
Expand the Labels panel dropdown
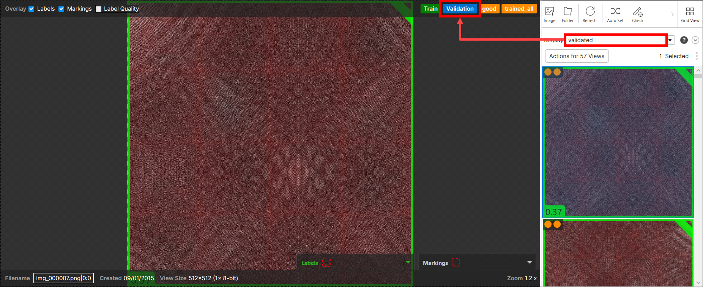click(408, 262)
